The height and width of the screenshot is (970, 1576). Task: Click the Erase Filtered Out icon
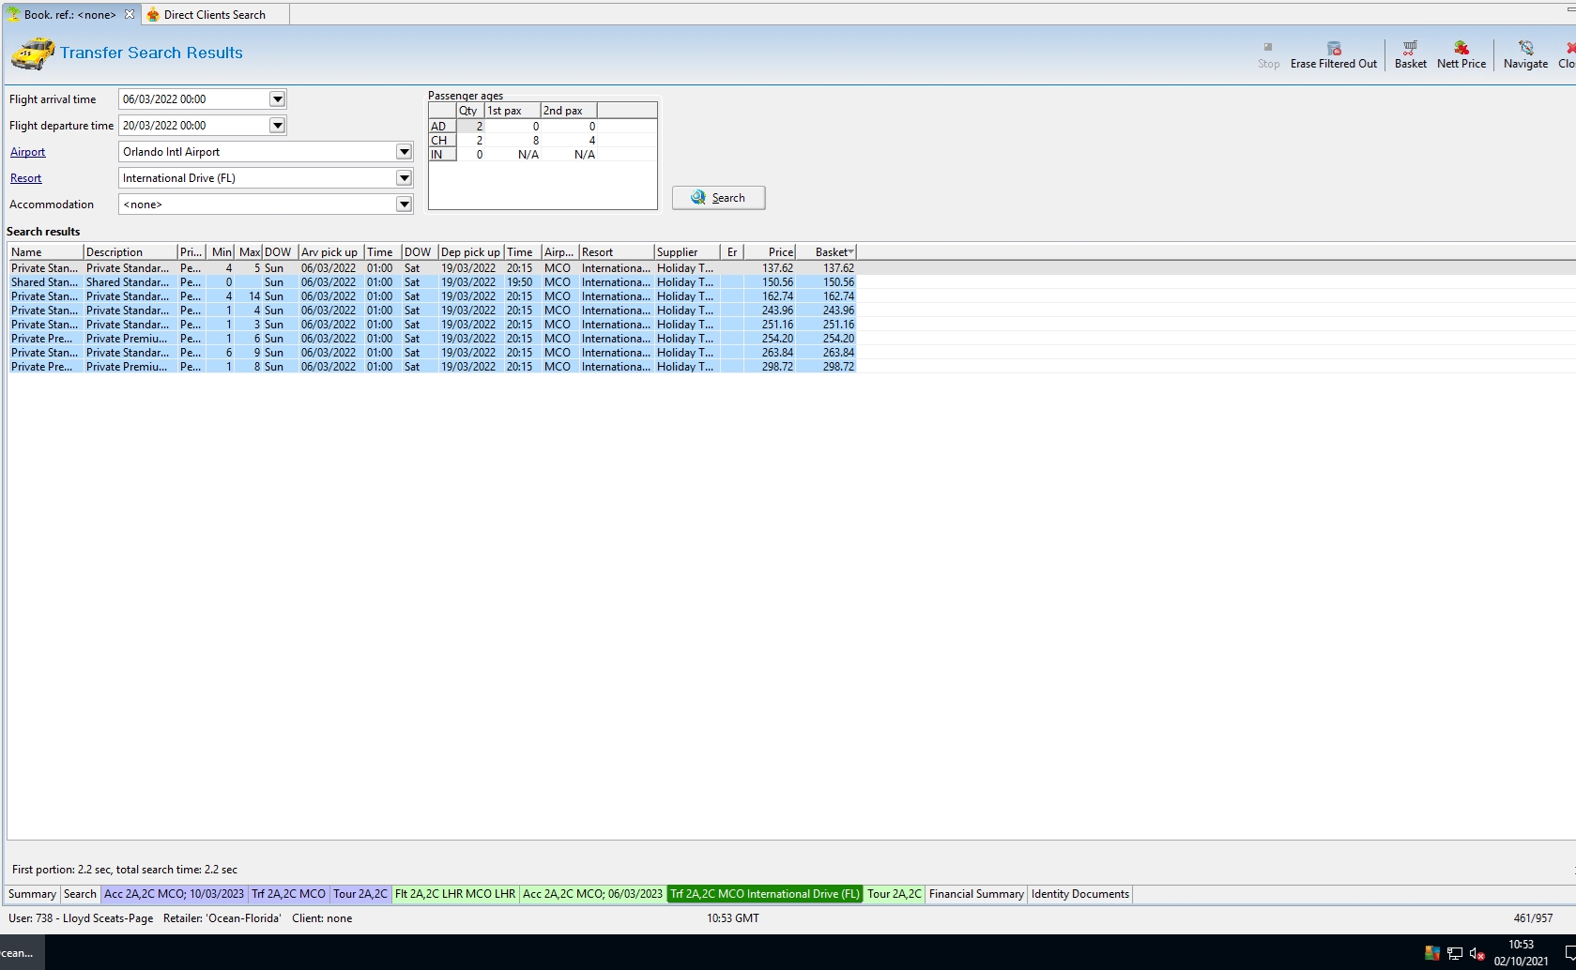tap(1334, 48)
